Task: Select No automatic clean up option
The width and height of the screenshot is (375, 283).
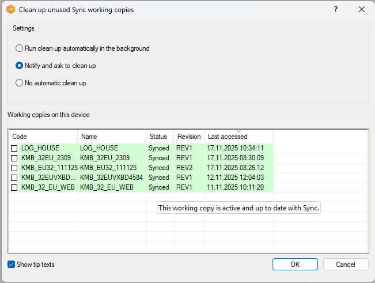Action: click(x=20, y=83)
